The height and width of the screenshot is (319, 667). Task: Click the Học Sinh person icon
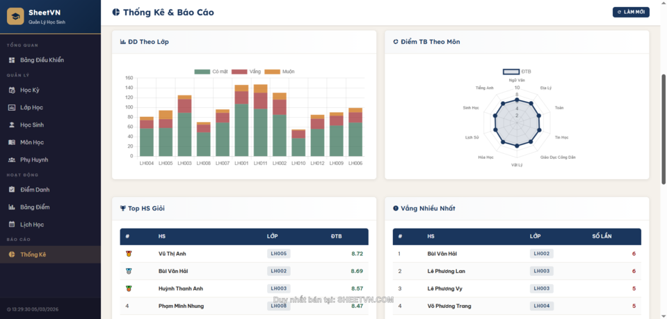[12, 125]
